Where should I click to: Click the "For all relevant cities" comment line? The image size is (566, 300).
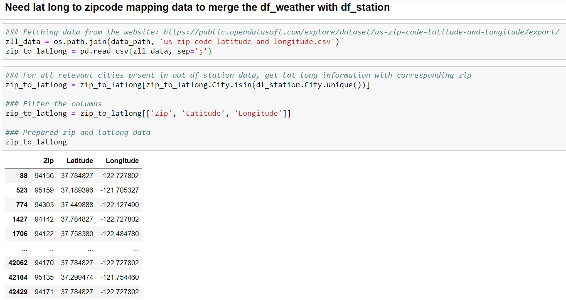click(239, 75)
